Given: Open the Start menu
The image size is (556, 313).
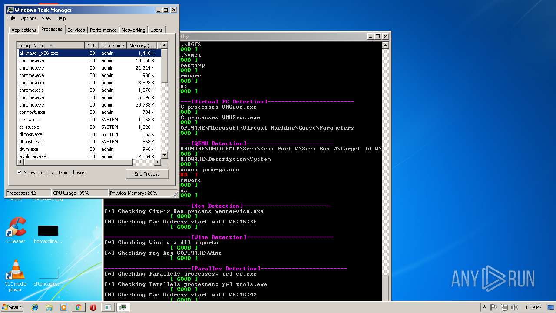Looking at the screenshot, I should [x=12, y=307].
